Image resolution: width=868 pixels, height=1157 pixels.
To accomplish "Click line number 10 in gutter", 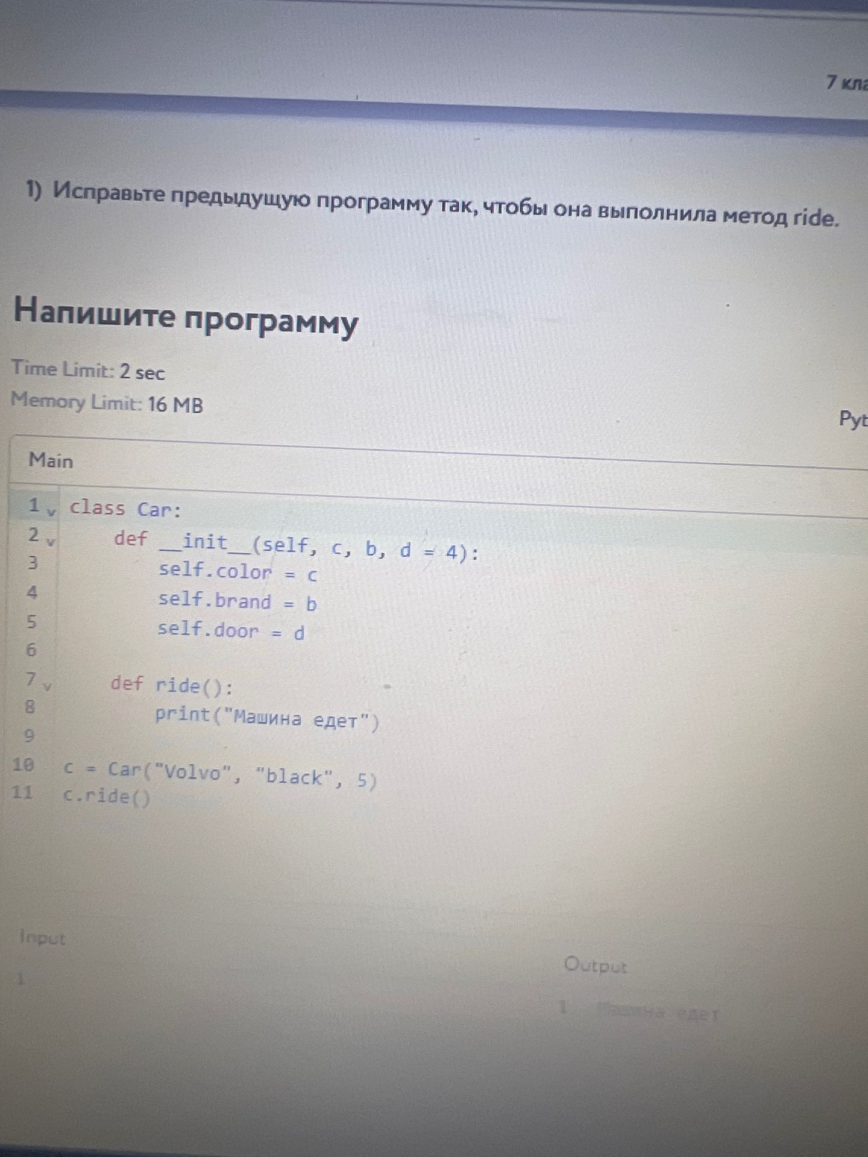I will tap(23, 765).
